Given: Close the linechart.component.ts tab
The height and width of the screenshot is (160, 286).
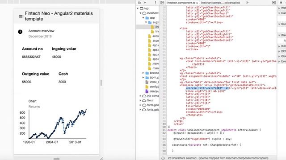Looking at the screenshot, I should click(197, 3).
